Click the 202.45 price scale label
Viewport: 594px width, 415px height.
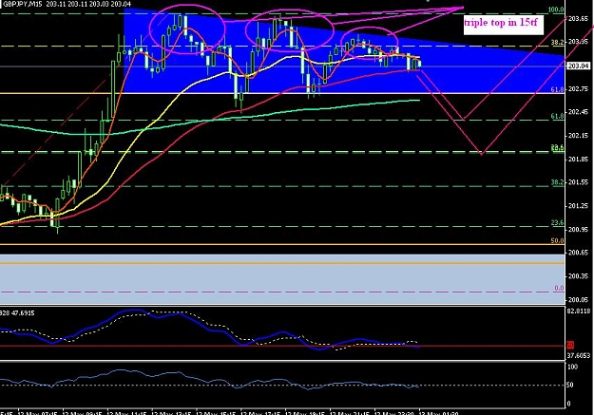pos(579,112)
